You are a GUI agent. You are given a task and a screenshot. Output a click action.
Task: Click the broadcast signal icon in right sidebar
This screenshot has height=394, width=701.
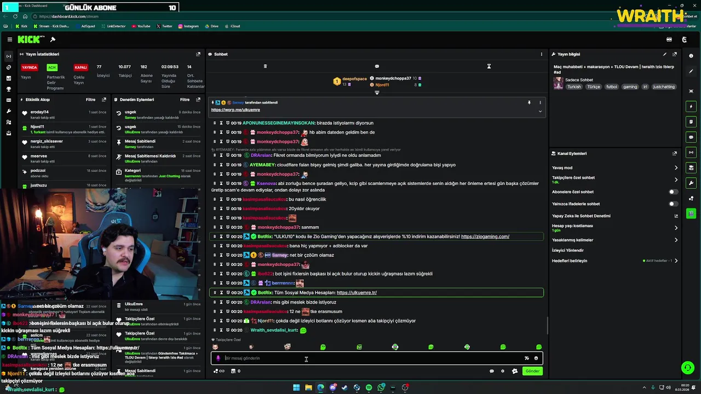(691, 153)
